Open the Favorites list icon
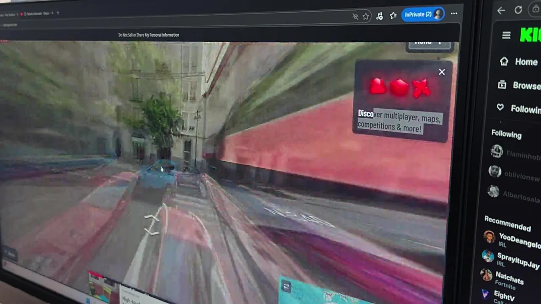Viewport: 541px width, 304px height. point(393,15)
